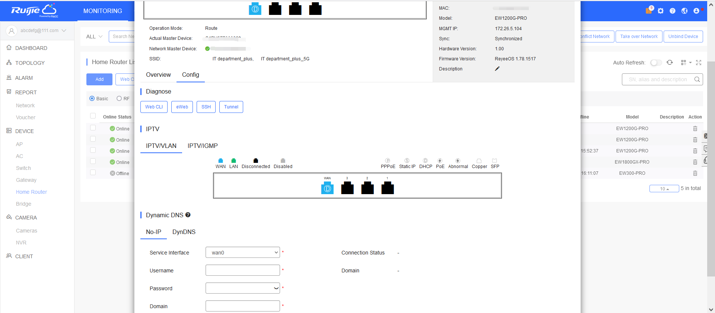
Task: Click the Domain input field
Action: [x=243, y=306]
